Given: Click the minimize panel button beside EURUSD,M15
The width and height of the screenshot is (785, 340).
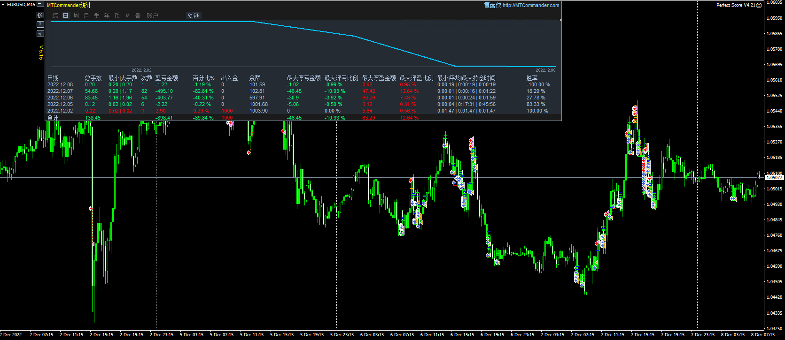Looking at the screenshot, I should point(40,5).
